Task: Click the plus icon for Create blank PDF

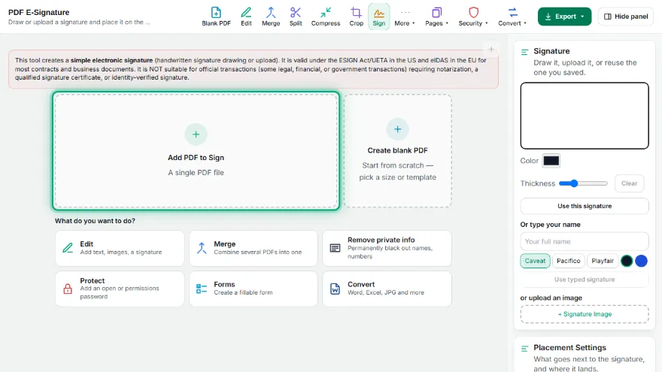Action: tap(397, 129)
